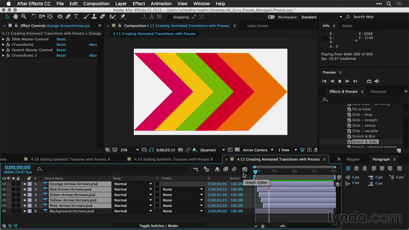Viewport: 409px width, 230px height.
Task: Click the Composition Mini-Flowchart icon
Action: (196, 170)
